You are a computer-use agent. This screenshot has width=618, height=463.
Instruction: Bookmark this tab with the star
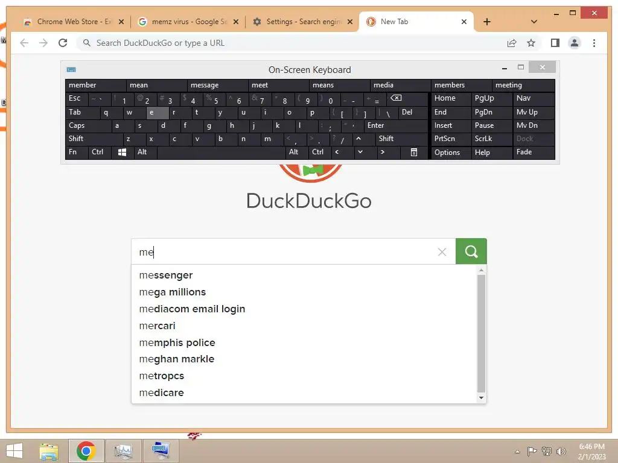[531, 43]
